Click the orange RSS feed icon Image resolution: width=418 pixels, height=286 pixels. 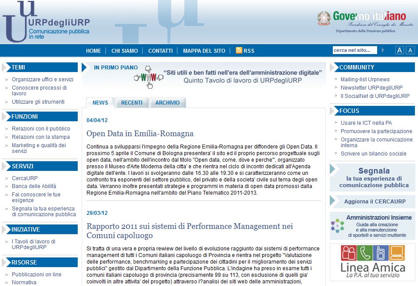239,50
